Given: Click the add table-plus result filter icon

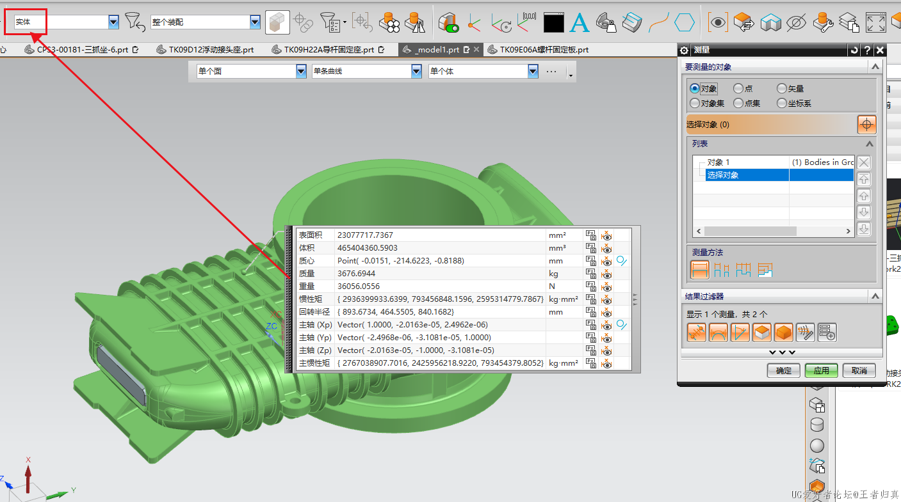Looking at the screenshot, I should 827,332.
